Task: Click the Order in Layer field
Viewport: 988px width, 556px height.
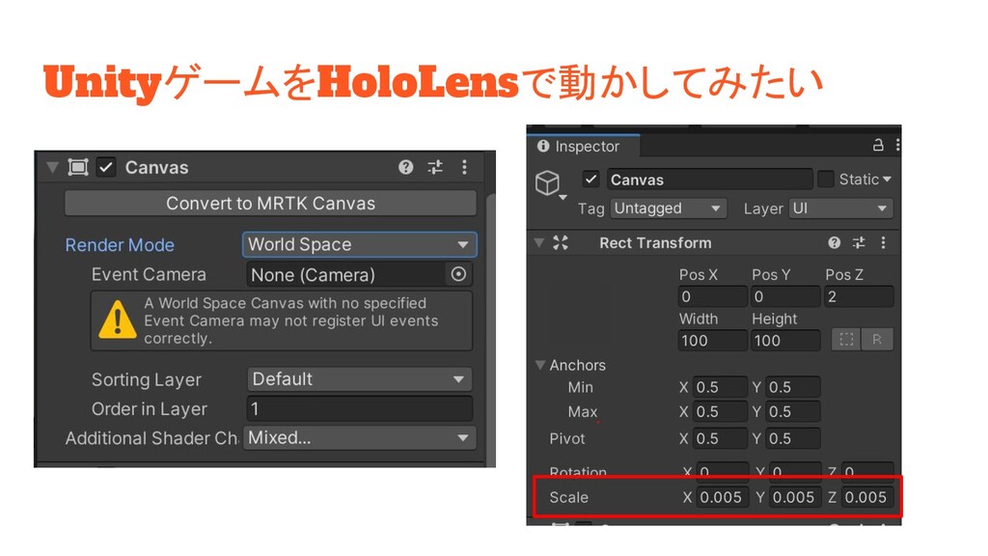Action: (x=359, y=408)
